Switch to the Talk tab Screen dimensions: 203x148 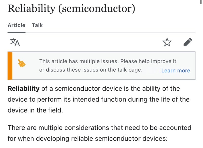37,25
